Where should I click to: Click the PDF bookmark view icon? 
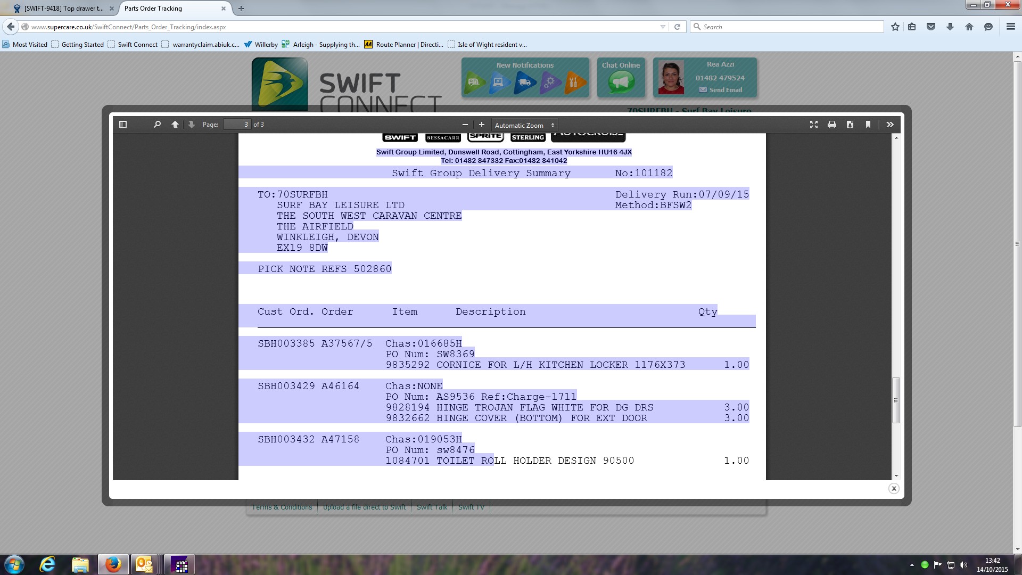click(x=868, y=125)
